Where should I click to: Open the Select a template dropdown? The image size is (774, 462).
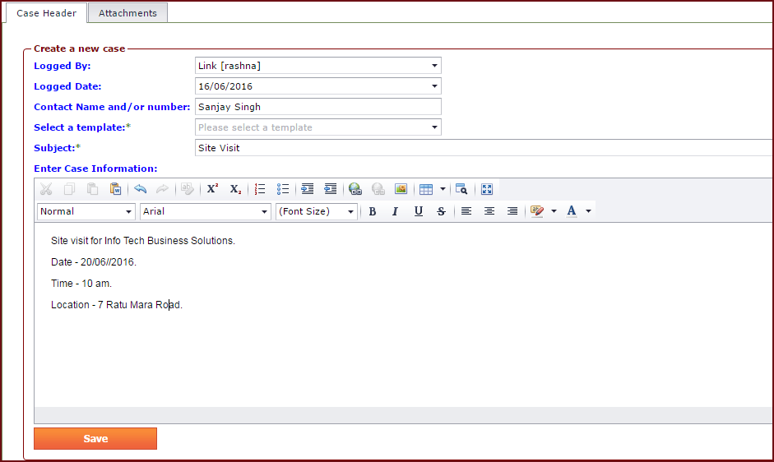434,127
